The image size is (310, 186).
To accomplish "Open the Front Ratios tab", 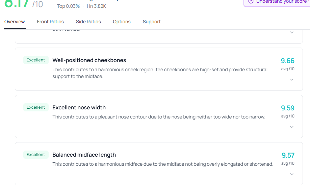I will click(x=50, y=22).
